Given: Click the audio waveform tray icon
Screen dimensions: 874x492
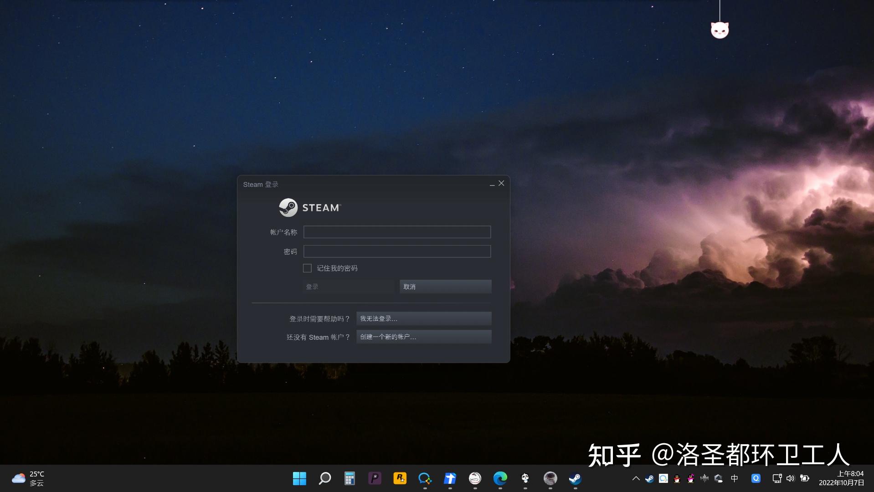Looking at the screenshot, I should pos(704,478).
